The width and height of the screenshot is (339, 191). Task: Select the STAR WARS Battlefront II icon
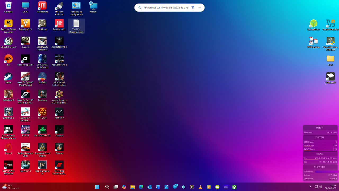(x=42, y=62)
